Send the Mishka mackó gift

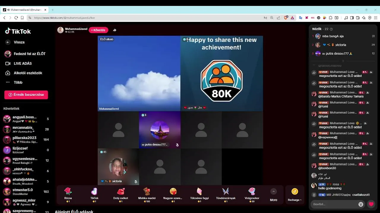(147, 195)
